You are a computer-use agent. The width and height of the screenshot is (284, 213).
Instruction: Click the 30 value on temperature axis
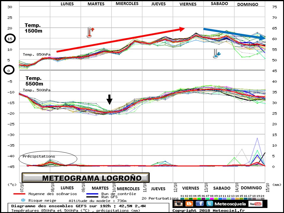click(10, 7)
